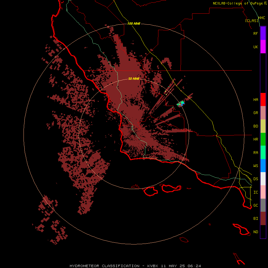Click the HR legend label
Screen dimensions: 268x268
click(x=255, y=139)
